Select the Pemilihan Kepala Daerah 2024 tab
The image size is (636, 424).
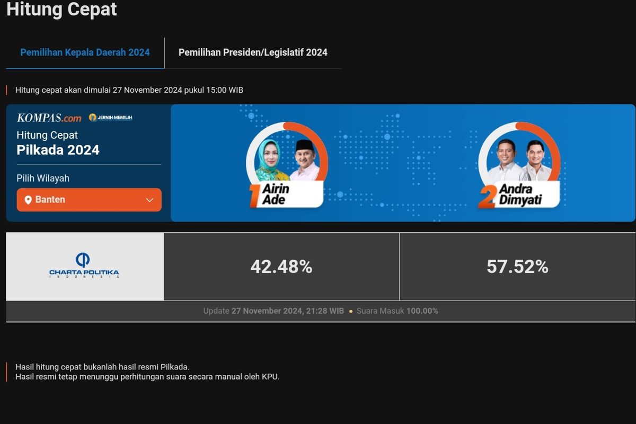pos(85,52)
